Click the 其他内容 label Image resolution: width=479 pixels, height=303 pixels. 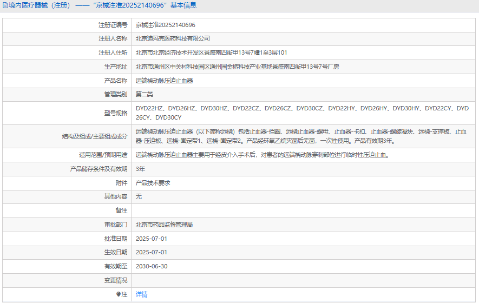coord(116,196)
